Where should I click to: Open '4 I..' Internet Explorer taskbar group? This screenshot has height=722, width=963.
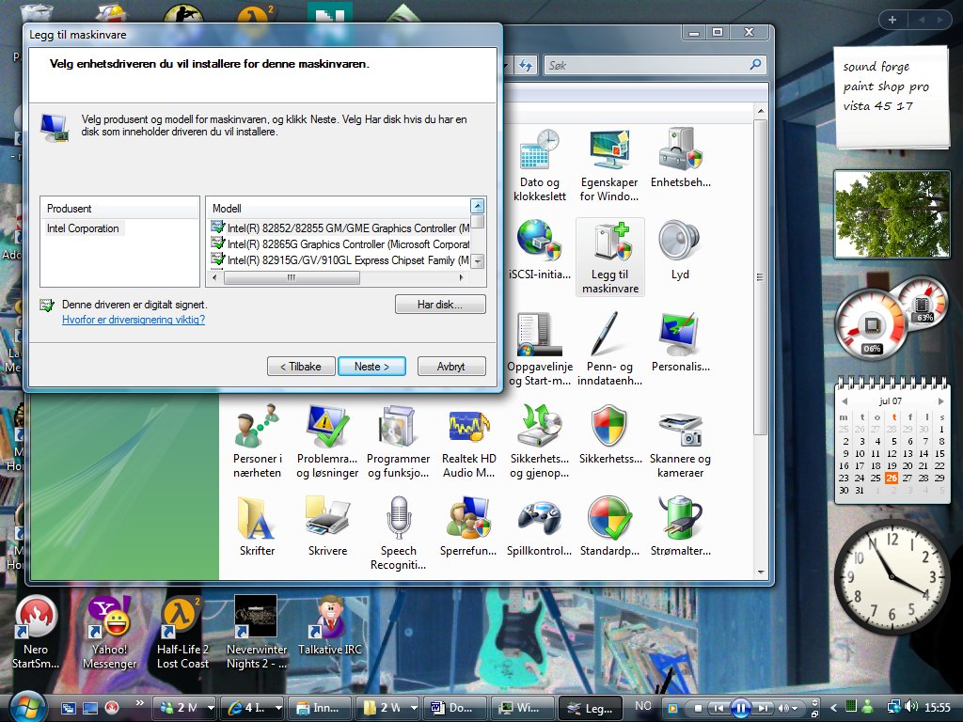coord(252,708)
